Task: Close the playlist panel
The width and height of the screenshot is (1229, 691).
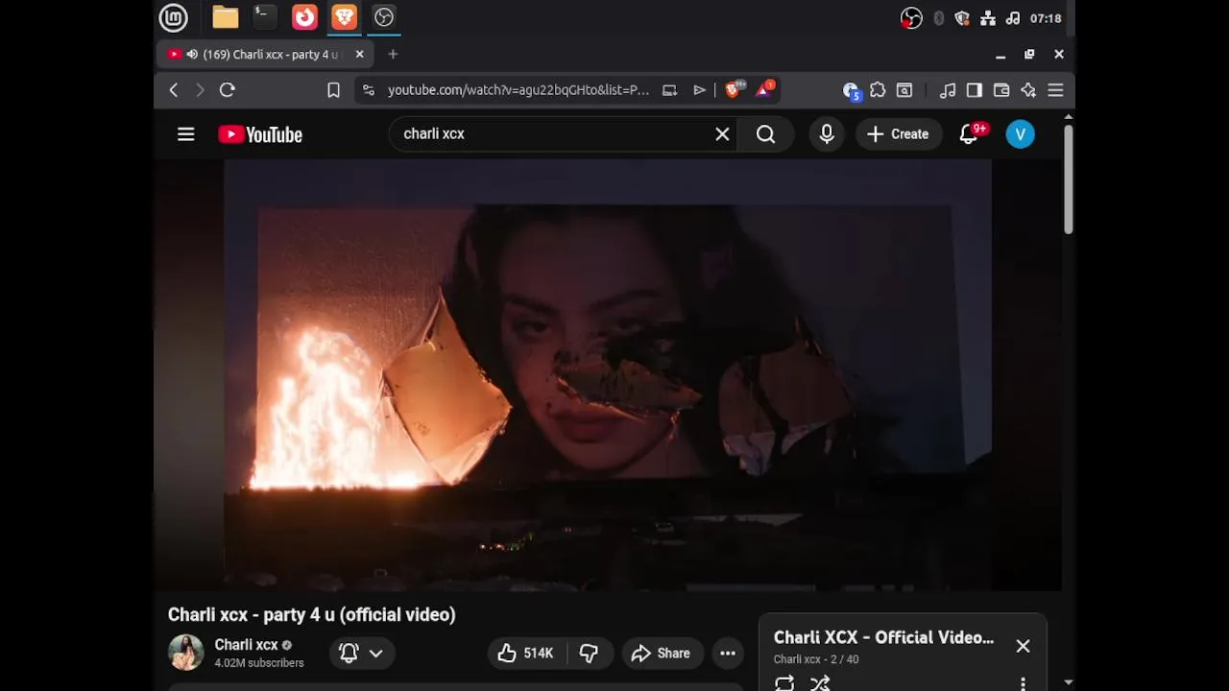Action: [x=1024, y=646]
